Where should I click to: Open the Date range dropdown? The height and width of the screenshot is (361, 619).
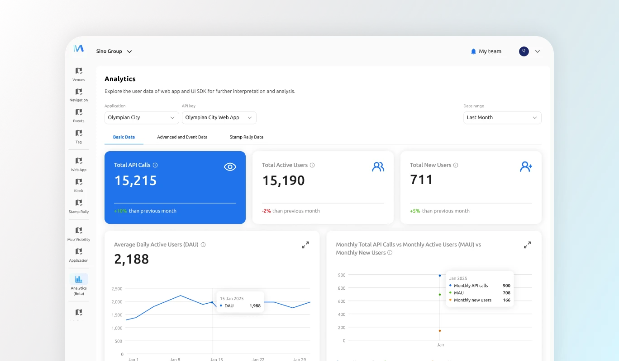point(502,117)
